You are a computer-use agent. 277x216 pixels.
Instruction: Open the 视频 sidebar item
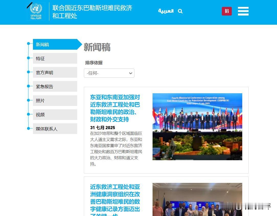(x=55, y=115)
